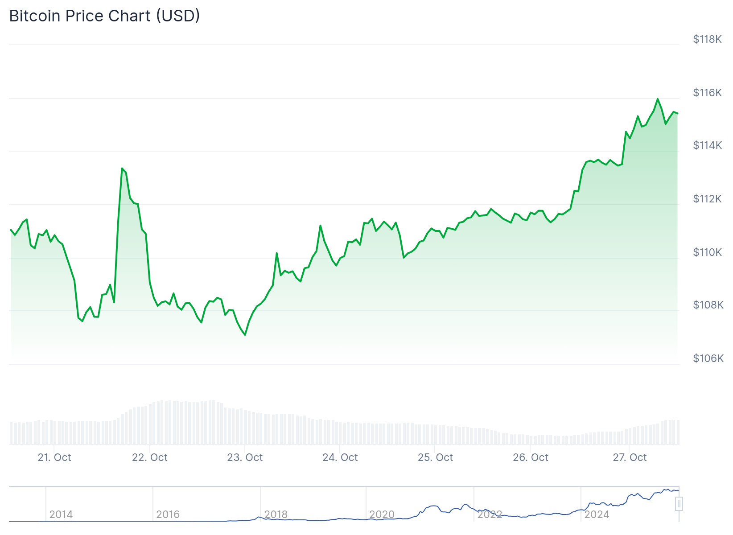Click the 2014 label in the navigator timeline
Screen dimensions: 733x535
(61, 514)
